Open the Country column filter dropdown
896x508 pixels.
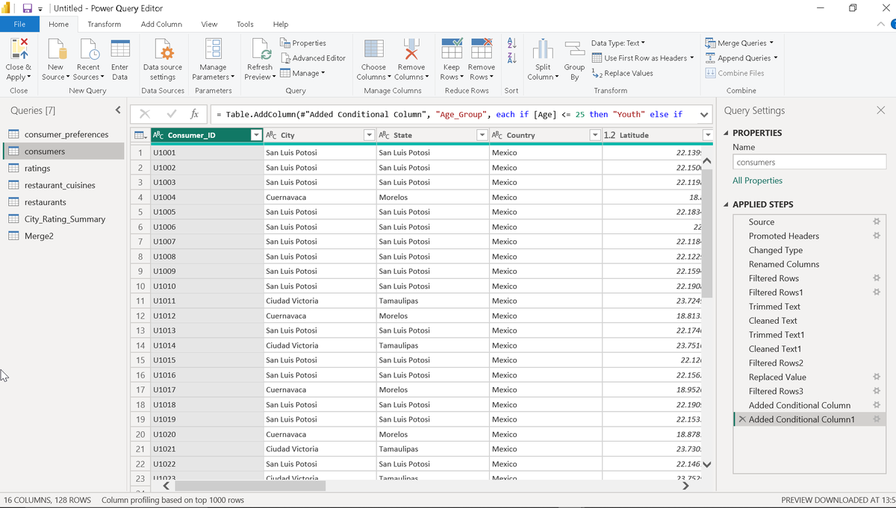(x=595, y=135)
